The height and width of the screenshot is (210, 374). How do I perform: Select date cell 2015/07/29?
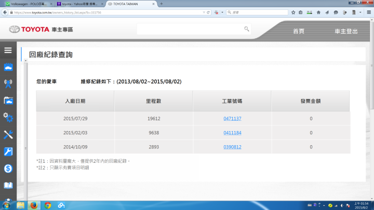click(75, 119)
